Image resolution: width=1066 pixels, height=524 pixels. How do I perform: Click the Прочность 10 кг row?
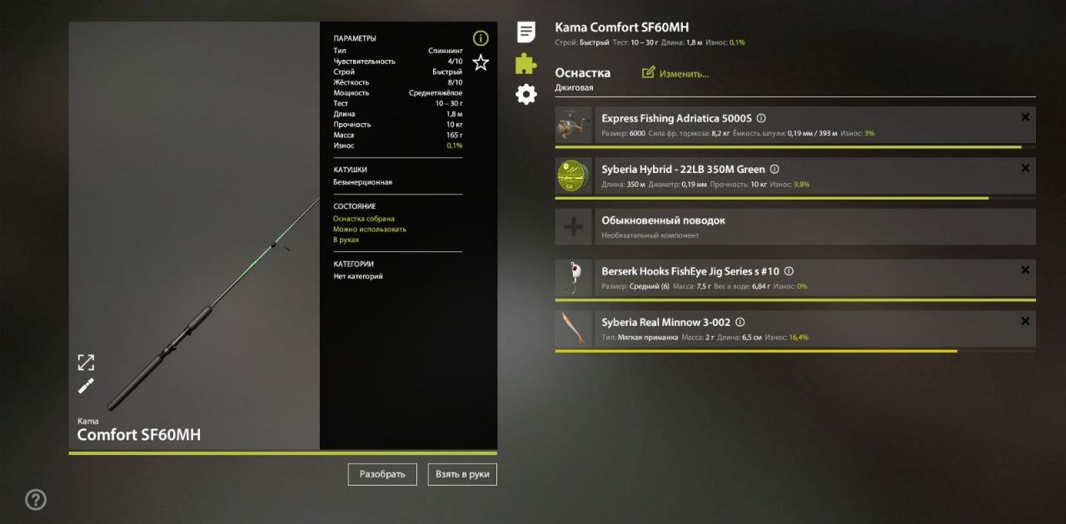[397, 125]
